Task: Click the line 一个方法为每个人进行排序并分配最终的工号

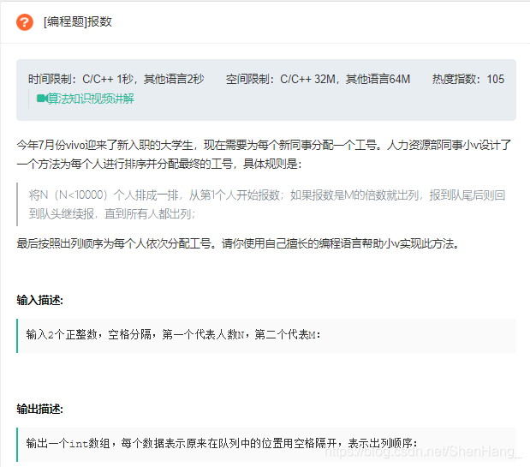Action: (x=159, y=164)
